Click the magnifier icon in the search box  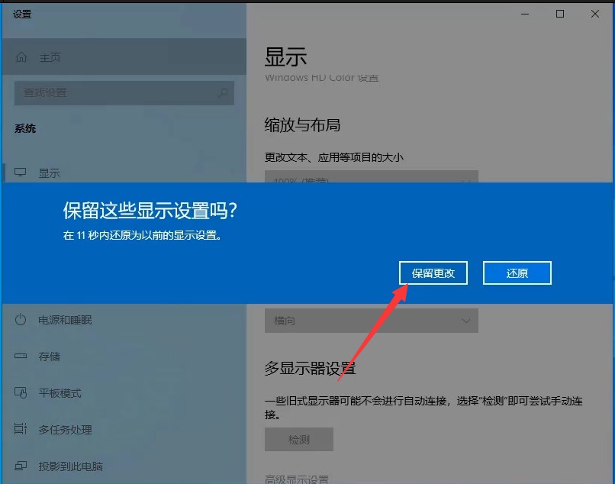[x=223, y=93]
